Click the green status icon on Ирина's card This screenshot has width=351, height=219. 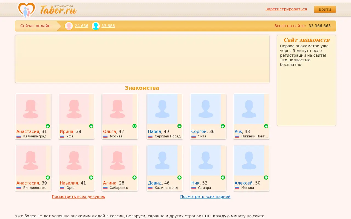click(91, 126)
